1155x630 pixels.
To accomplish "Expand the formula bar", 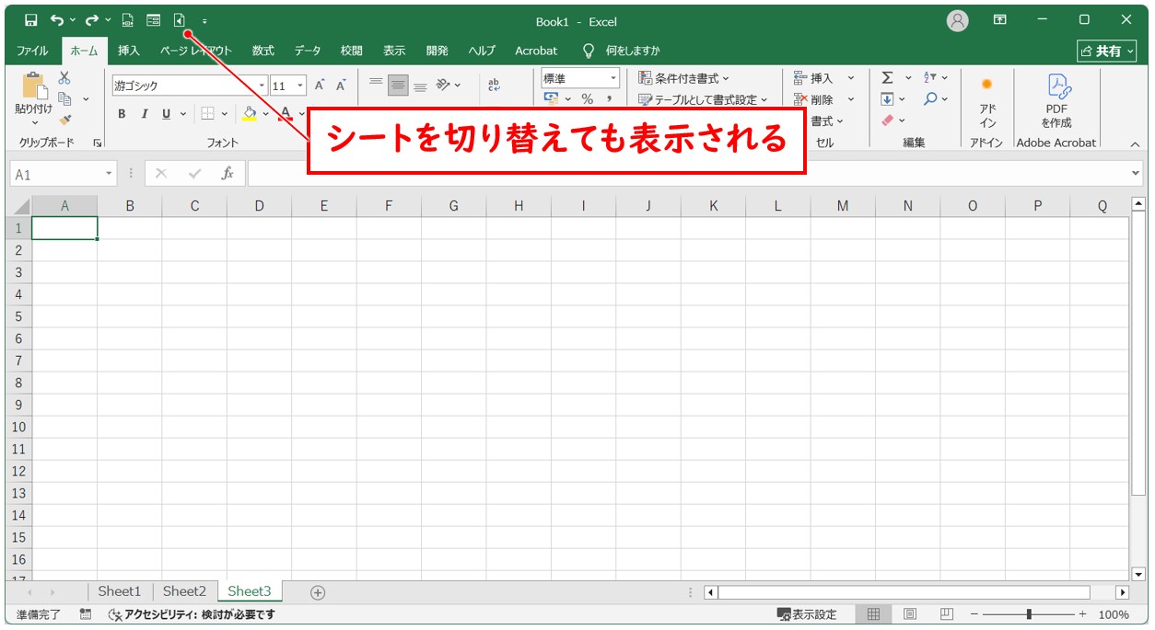I will point(1135,173).
